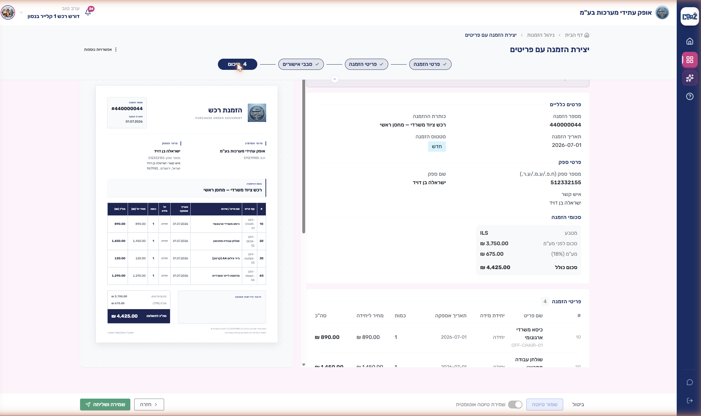701x416 pixels.
Task: Click the שם פריט column header
Action: (x=533, y=316)
